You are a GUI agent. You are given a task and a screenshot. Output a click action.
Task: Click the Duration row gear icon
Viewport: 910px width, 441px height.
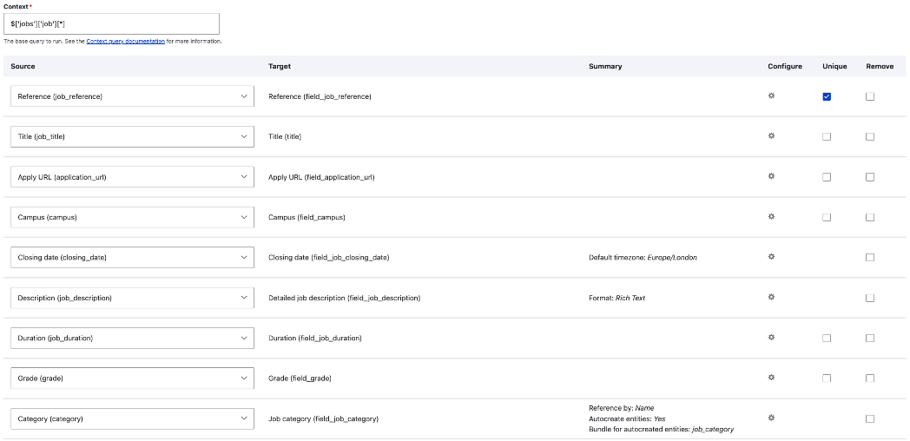point(770,337)
